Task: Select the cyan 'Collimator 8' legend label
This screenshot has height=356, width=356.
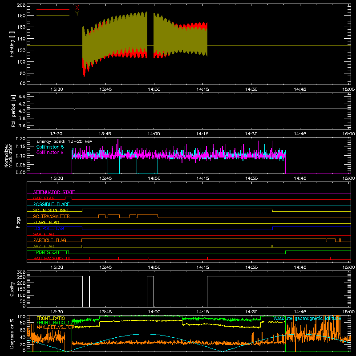Action: [x=50, y=147]
